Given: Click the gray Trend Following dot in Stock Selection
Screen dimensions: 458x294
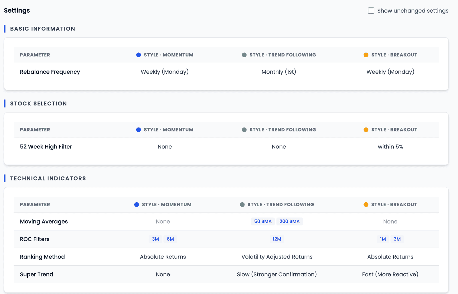Looking at the screenshot, I should pos(244,130).
